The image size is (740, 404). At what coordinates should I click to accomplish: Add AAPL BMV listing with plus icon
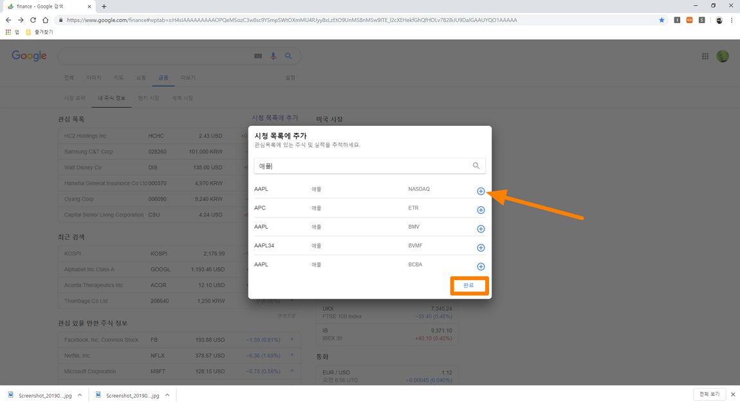[481, 229]
